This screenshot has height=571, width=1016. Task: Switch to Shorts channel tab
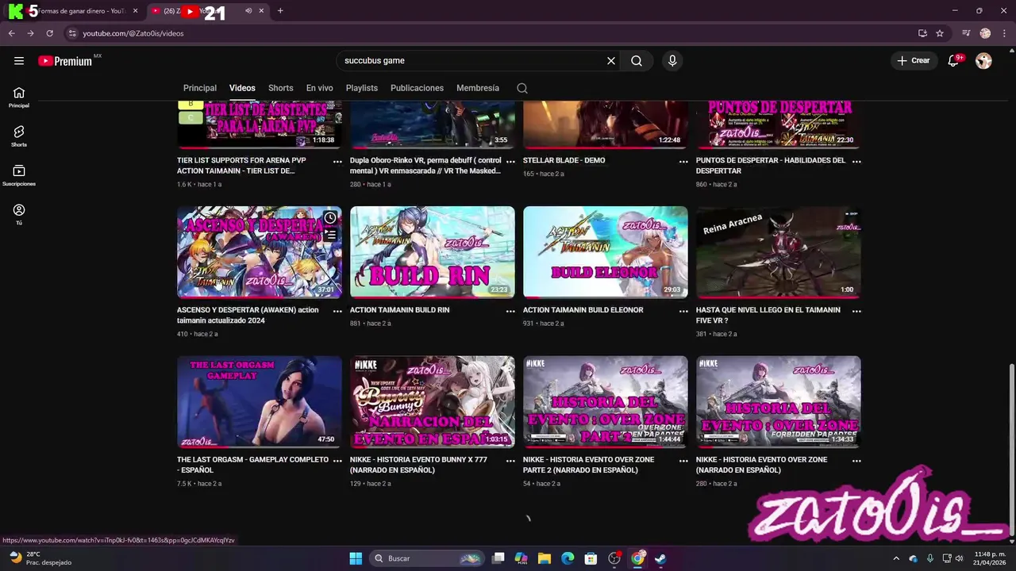(281, 88)
